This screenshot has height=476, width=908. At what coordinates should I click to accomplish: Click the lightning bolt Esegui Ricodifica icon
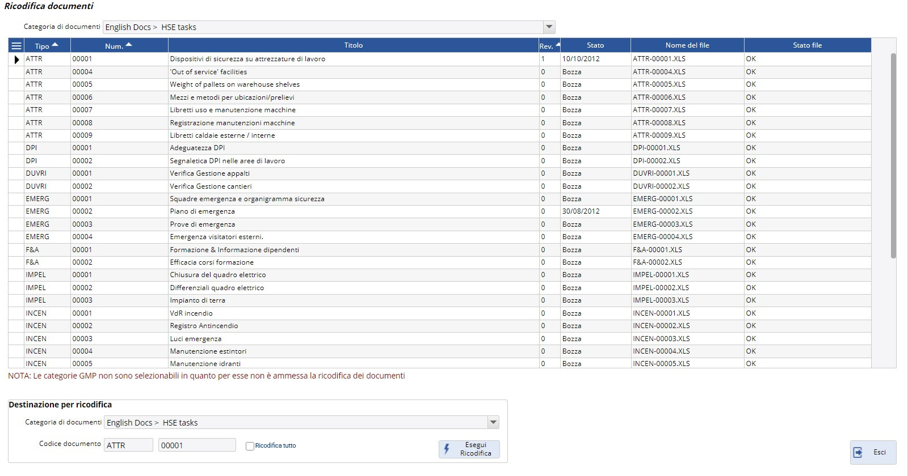[x=447, y=449]
